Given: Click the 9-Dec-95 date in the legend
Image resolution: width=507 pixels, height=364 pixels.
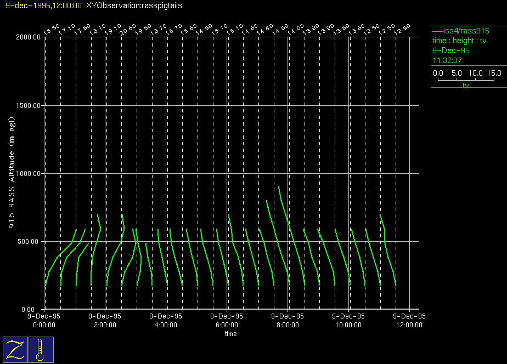Looking at the screenshot, I should click(451, 50).
